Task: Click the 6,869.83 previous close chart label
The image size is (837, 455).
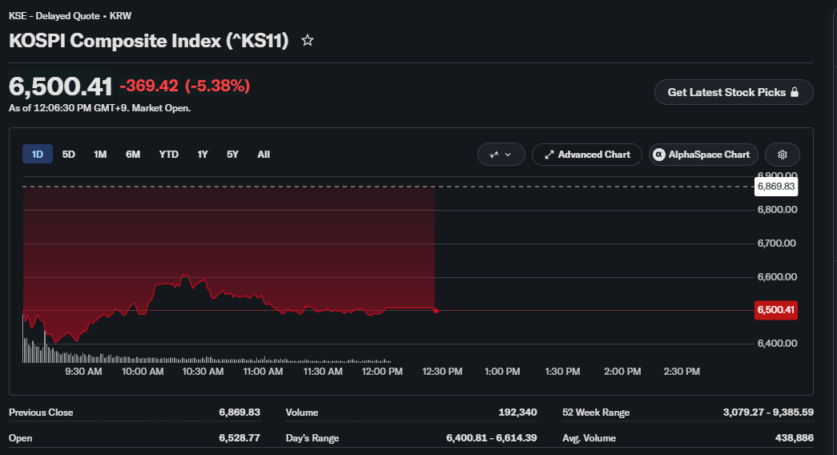Action: click(x=776, y=187)
